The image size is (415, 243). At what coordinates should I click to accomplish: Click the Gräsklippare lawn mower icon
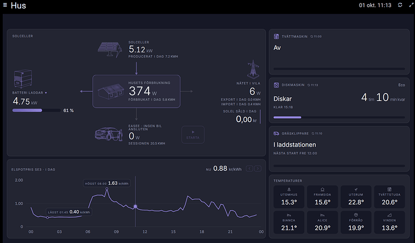pos(276,133)
